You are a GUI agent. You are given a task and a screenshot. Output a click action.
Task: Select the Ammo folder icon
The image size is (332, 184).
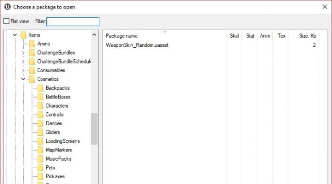click(32, 43)
